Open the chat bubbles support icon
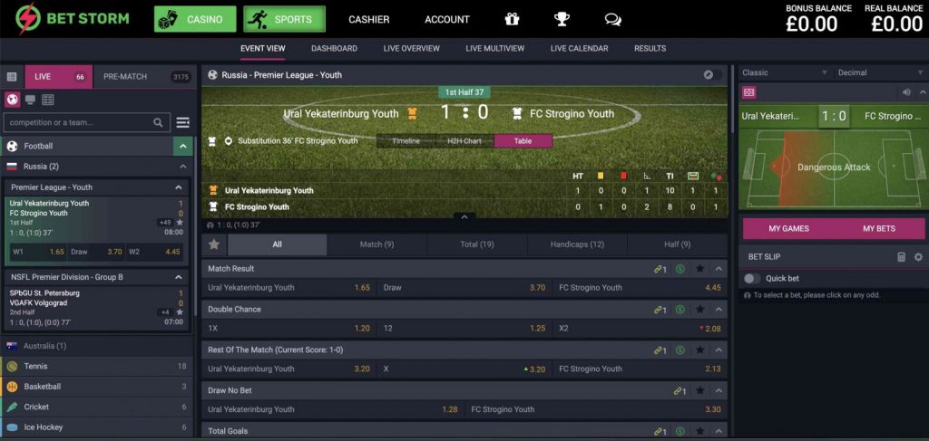Image resolution: width=929 pixels, height=441 pixels. 613,20
